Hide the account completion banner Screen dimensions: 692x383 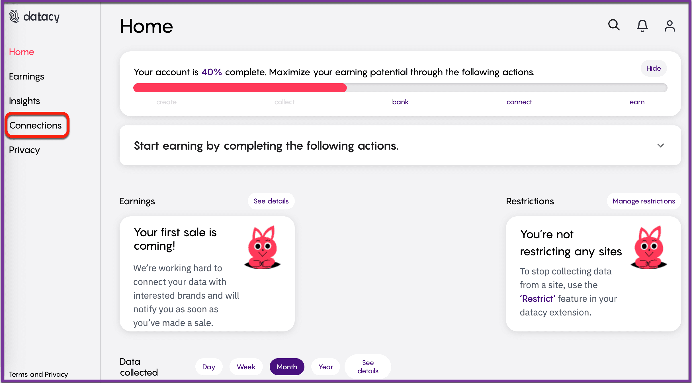tap(653, 68)
